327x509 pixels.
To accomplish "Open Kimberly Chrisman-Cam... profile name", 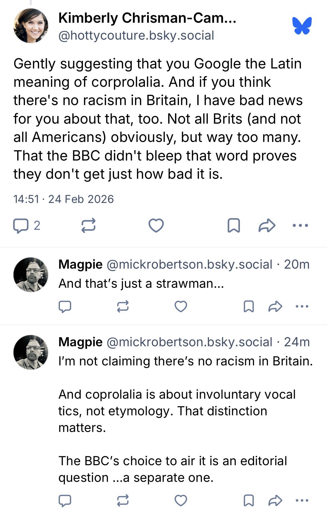I will [x=147, y=18].
